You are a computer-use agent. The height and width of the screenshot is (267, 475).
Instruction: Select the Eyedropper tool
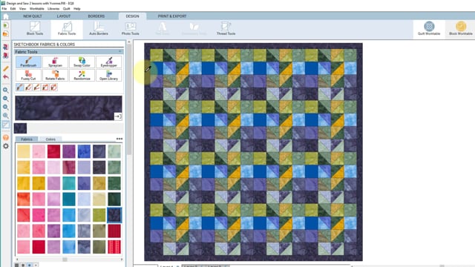tap(109, 62)
